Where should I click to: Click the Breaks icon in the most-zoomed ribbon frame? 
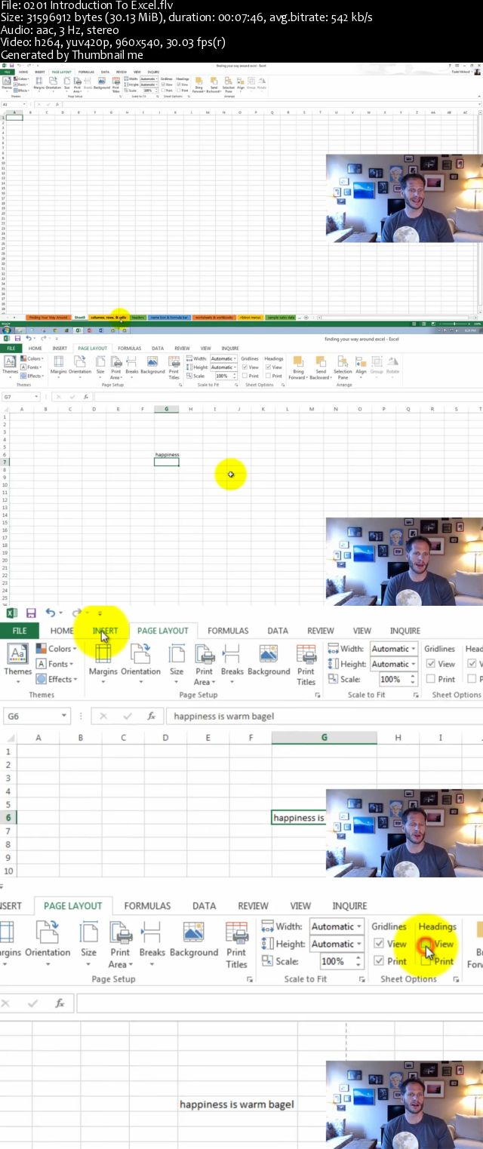[152, 933]
